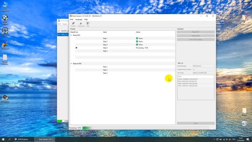Select the BTLD entry in the SVK list
The image size is (252, 142).
tap(187, 81)
